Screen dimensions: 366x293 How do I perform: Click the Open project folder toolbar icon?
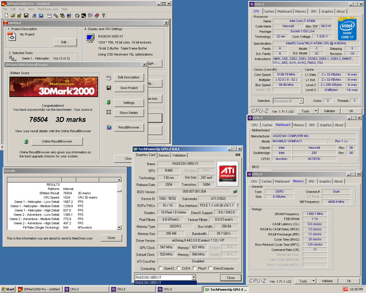[x=13, y=15]
